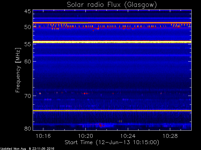Click the short green segment on the orange band
This screenshot has height=150, width=201.
74,23
